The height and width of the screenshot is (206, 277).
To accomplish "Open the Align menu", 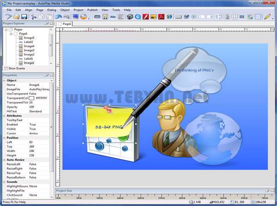I will pyautogui.click(x=29, y=10).
